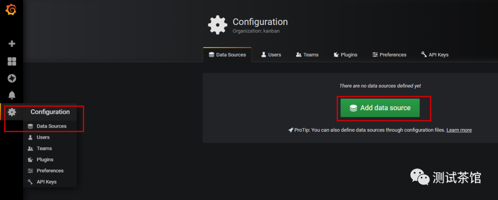Viewport: 498px width, 200px height.
Task: Switch to the API Keys tab
Action: point(435,54)
